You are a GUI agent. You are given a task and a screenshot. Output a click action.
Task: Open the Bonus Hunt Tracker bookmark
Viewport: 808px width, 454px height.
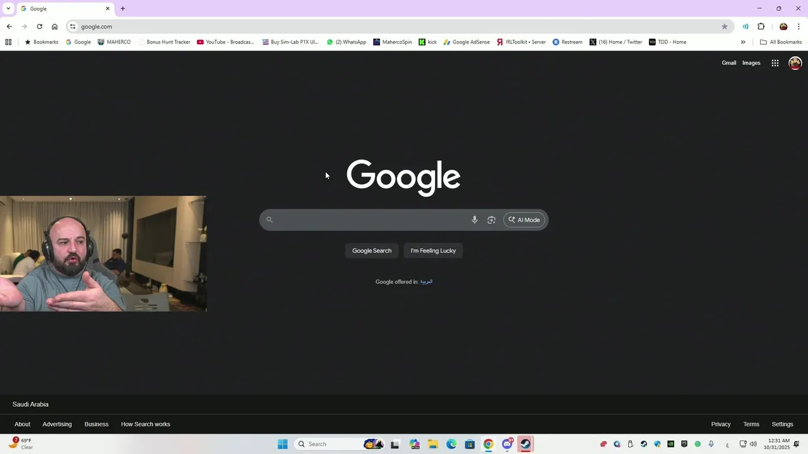tap(163, 42)
